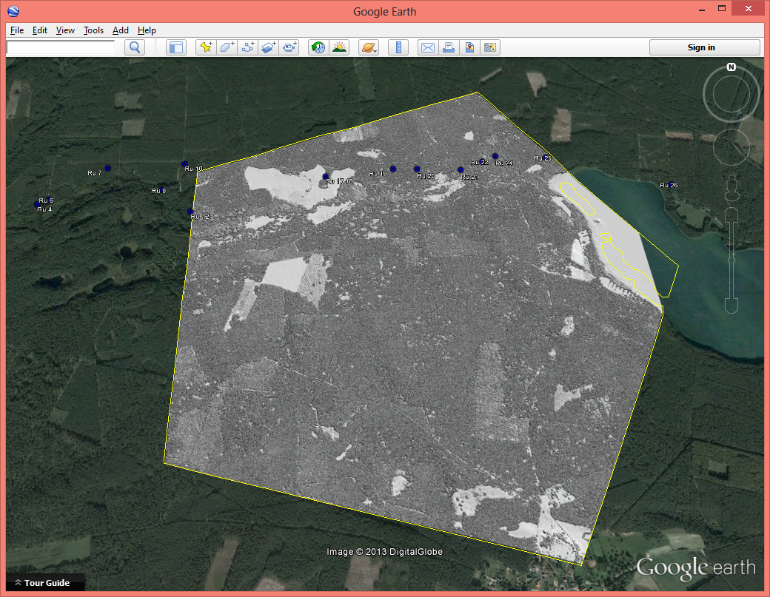View in Google Maps icon
This screenshot has height=597, width=770.
469,47
